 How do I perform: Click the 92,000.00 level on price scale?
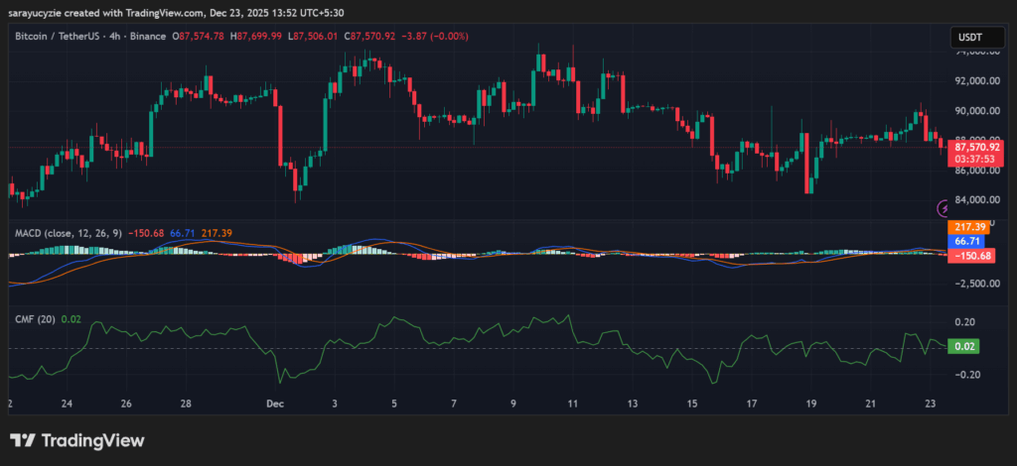974,80
